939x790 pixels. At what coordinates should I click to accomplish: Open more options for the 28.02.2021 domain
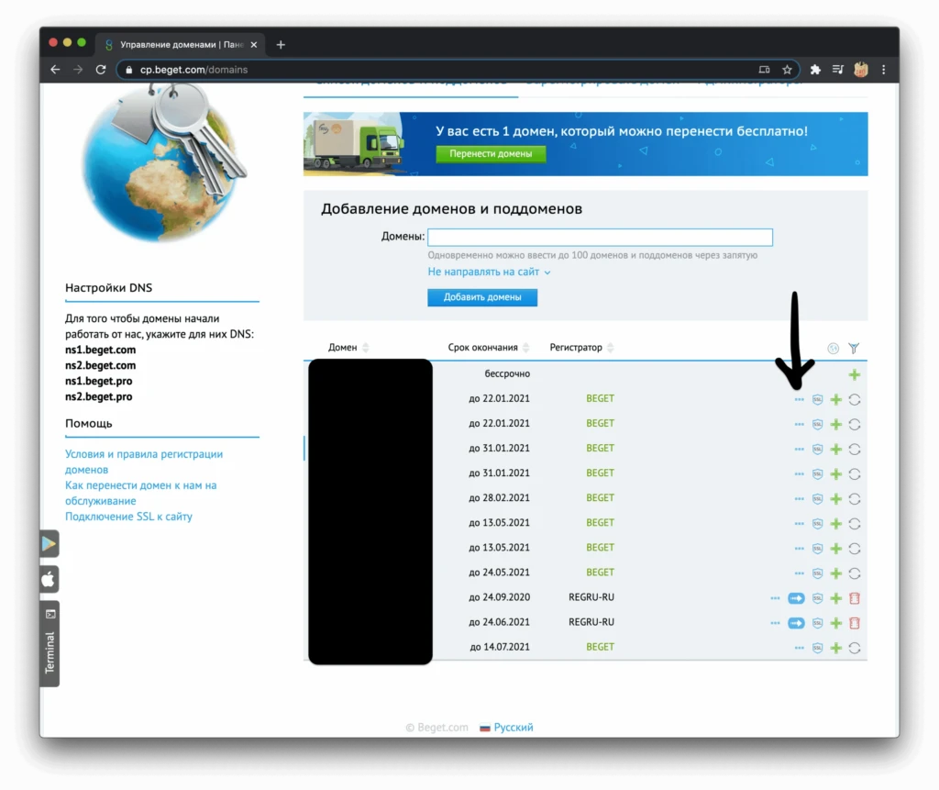[x=799, y=499]
